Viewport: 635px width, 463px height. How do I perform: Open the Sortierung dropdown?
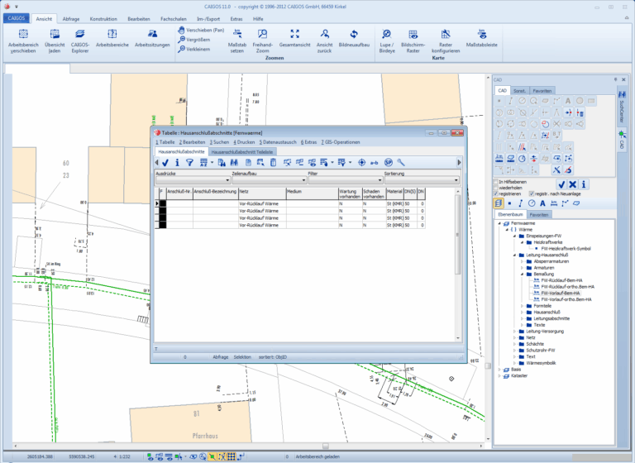(x=455, y=179)
